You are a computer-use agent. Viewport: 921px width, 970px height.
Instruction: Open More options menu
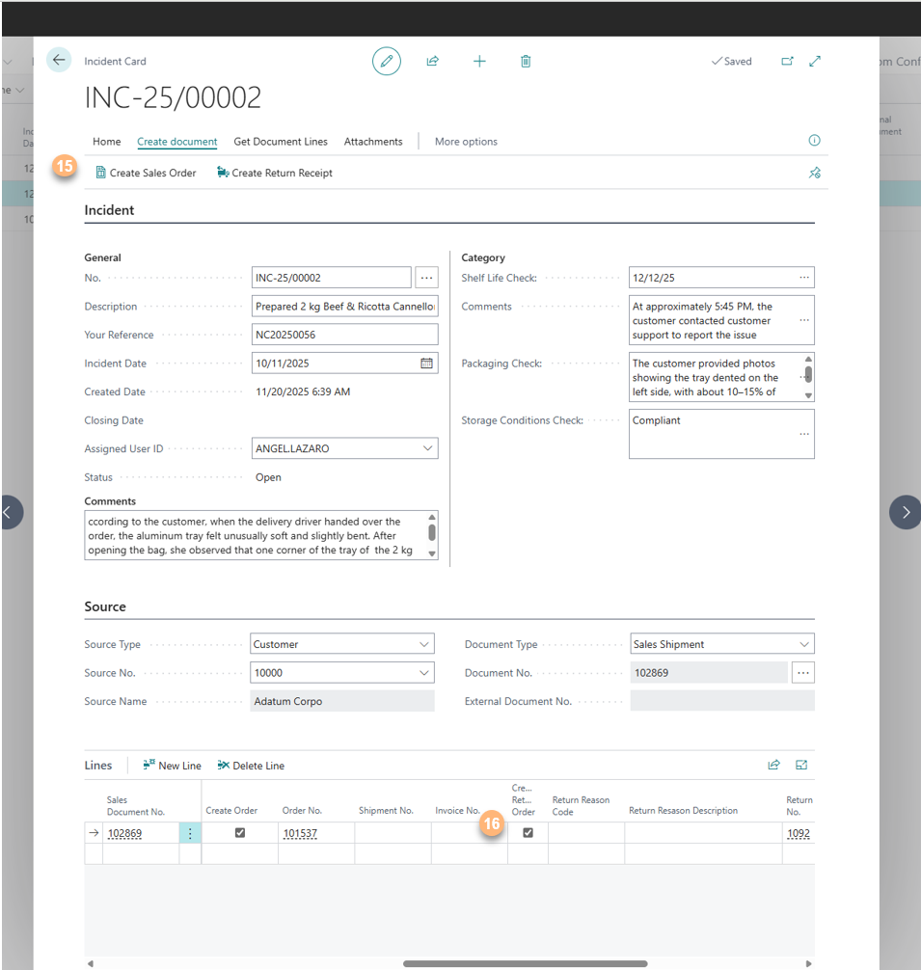466,142
